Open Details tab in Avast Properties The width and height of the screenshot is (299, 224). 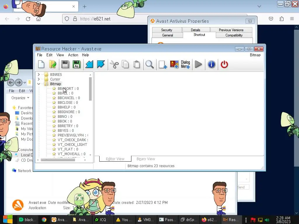(195, 30)
